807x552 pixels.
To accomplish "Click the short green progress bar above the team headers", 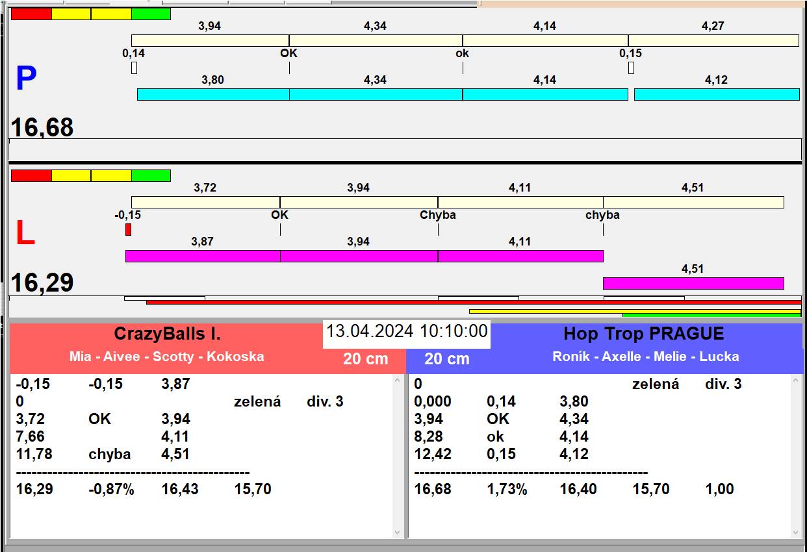I will pyautogui.click(x=711, y=315).
